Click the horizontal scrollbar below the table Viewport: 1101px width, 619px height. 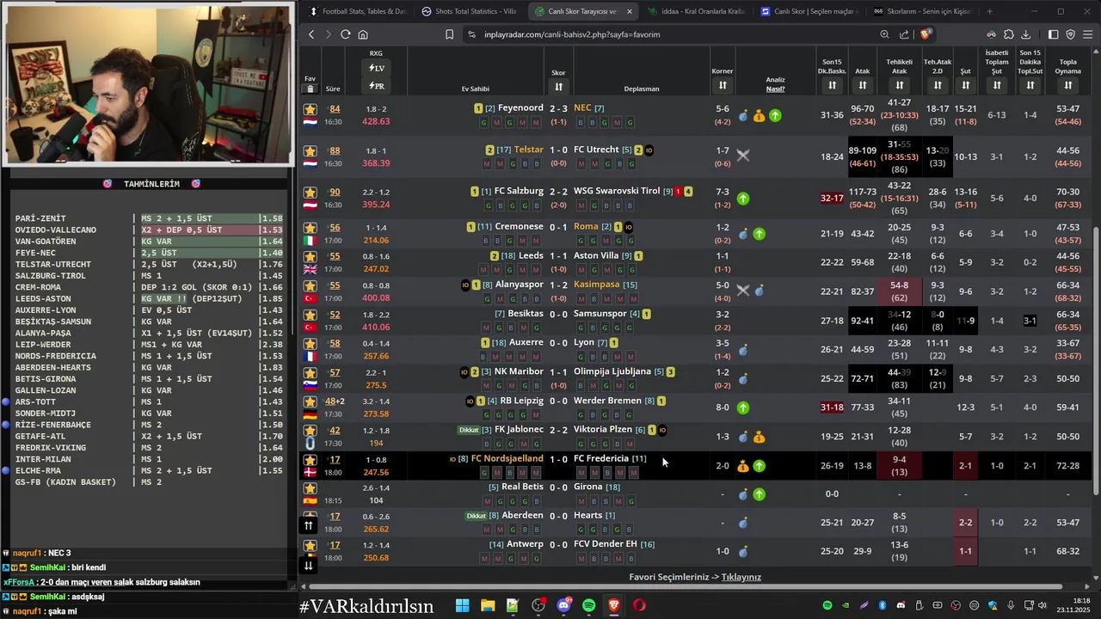tap(686, 586)
